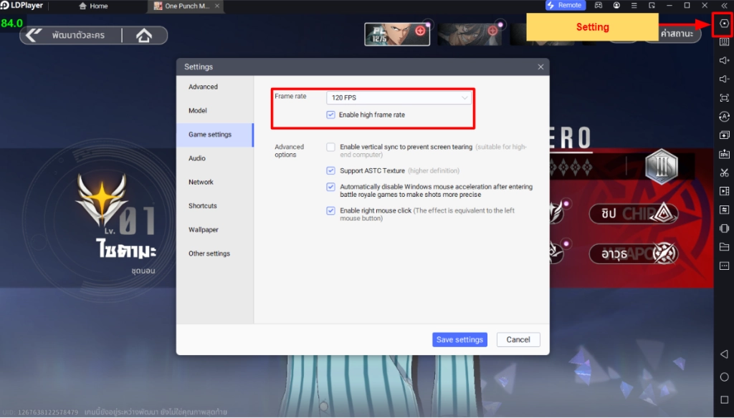Uncheck Support ASTC Texture
Screen dimensions: 734x418
pyautogui.click(x=330, y=170)
